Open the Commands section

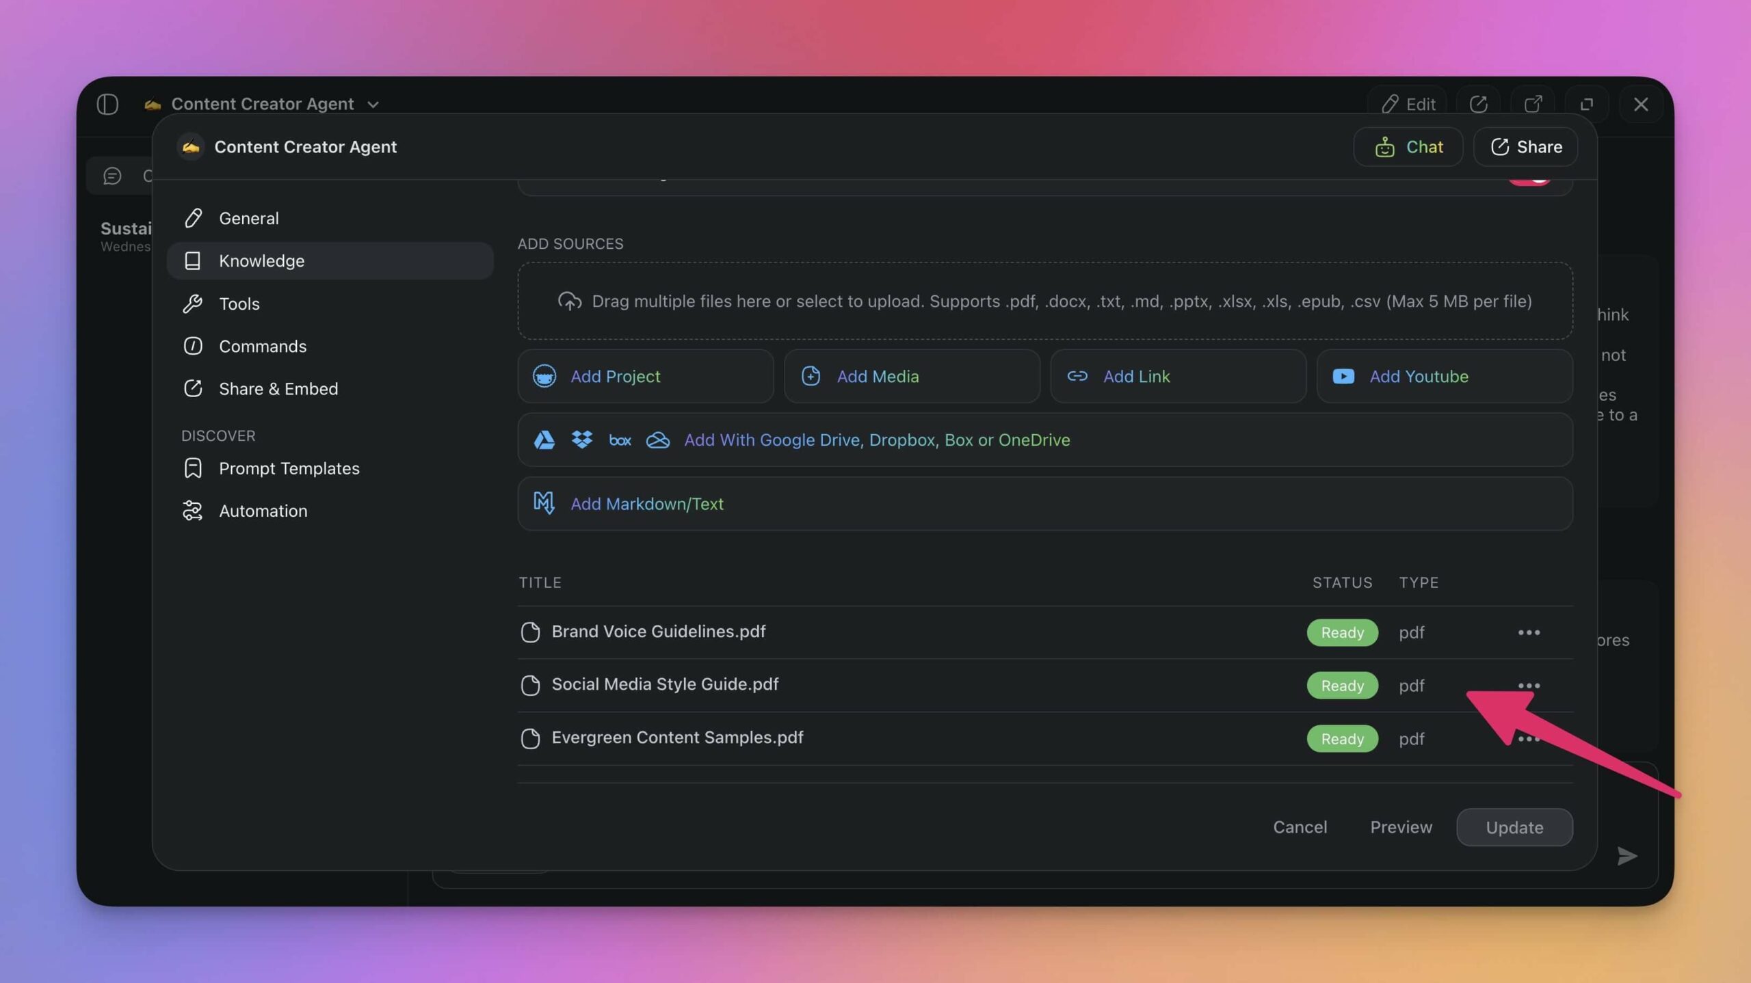click(262, 346)
